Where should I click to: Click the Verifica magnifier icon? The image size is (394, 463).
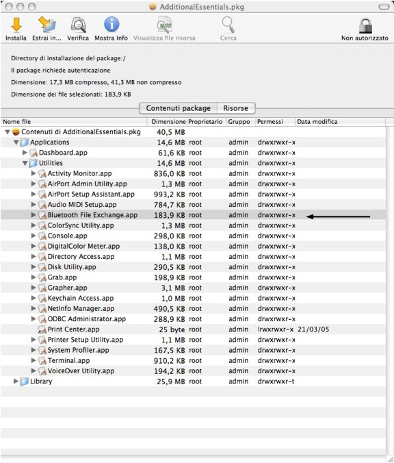(x=78, y=25)
